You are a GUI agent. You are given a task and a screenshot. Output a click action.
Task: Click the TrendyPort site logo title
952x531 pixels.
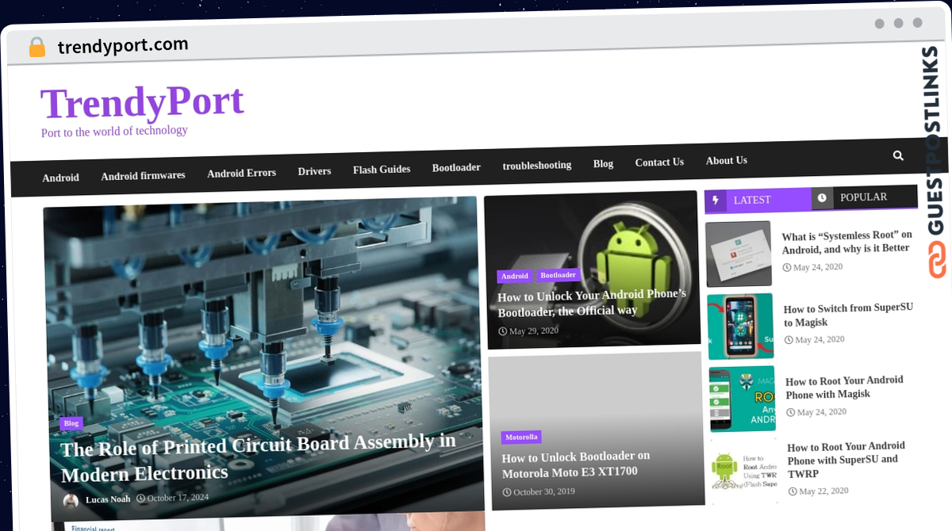142,102
